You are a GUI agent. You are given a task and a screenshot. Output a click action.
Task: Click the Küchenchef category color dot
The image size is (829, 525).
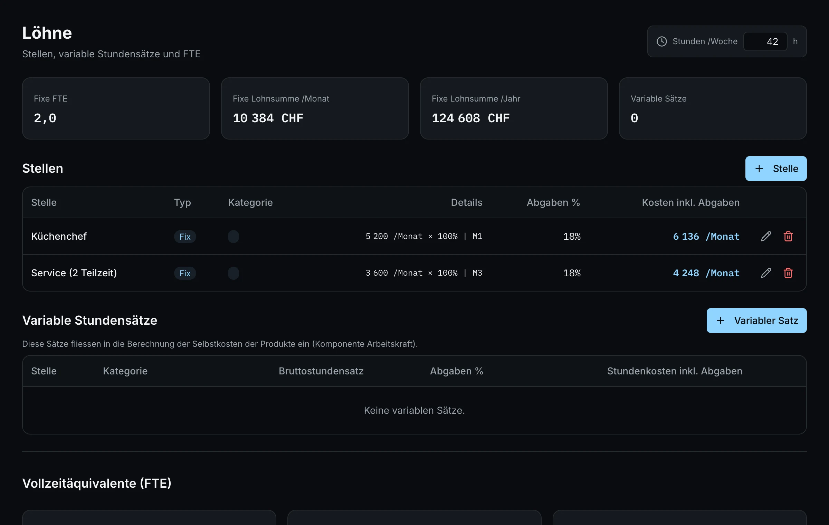[x=234, y=237]
